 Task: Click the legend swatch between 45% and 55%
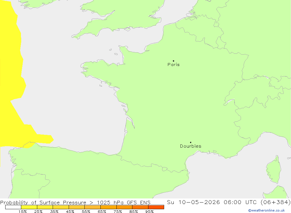tap(77, 207)
